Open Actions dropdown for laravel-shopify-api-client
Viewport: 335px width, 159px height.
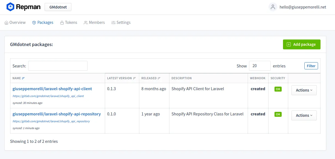click(304, 90)
